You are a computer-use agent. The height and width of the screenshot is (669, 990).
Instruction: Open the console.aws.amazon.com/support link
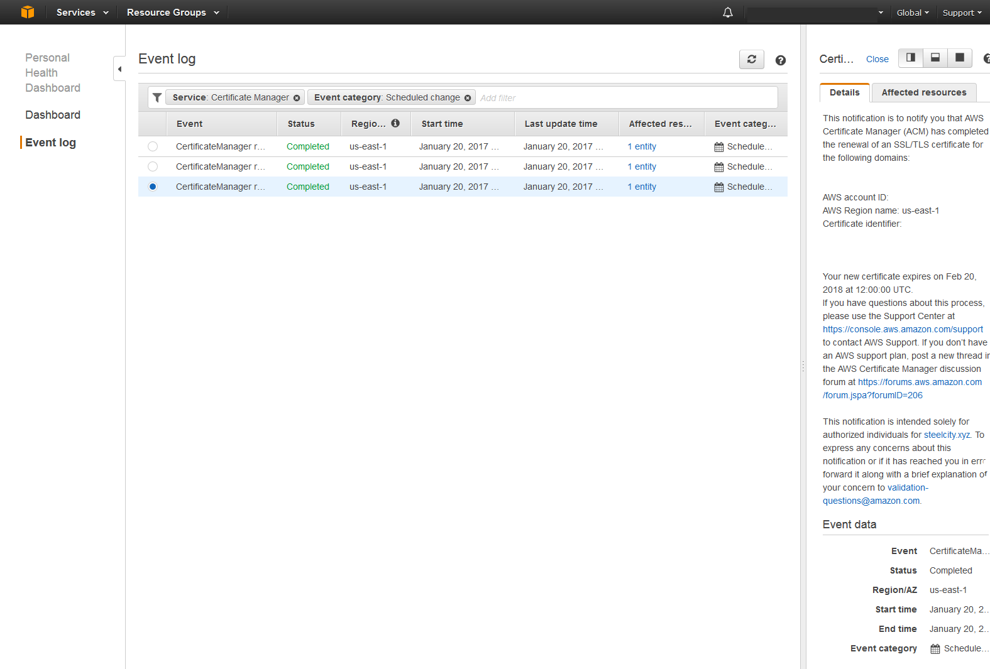point(903,329)
